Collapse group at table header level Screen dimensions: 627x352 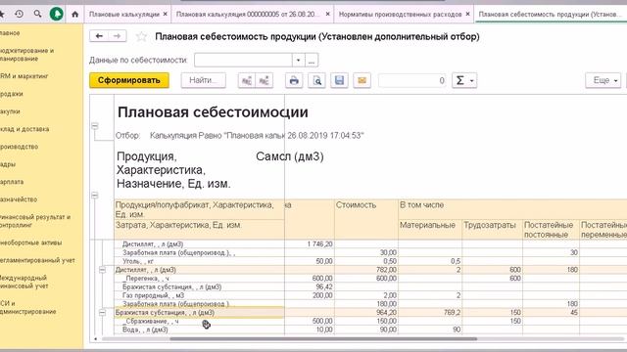(x=95, y=196)
